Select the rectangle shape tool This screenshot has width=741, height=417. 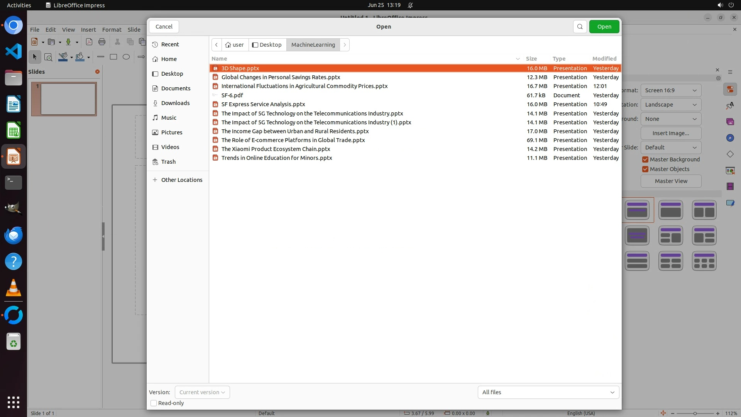coord(113,57)
